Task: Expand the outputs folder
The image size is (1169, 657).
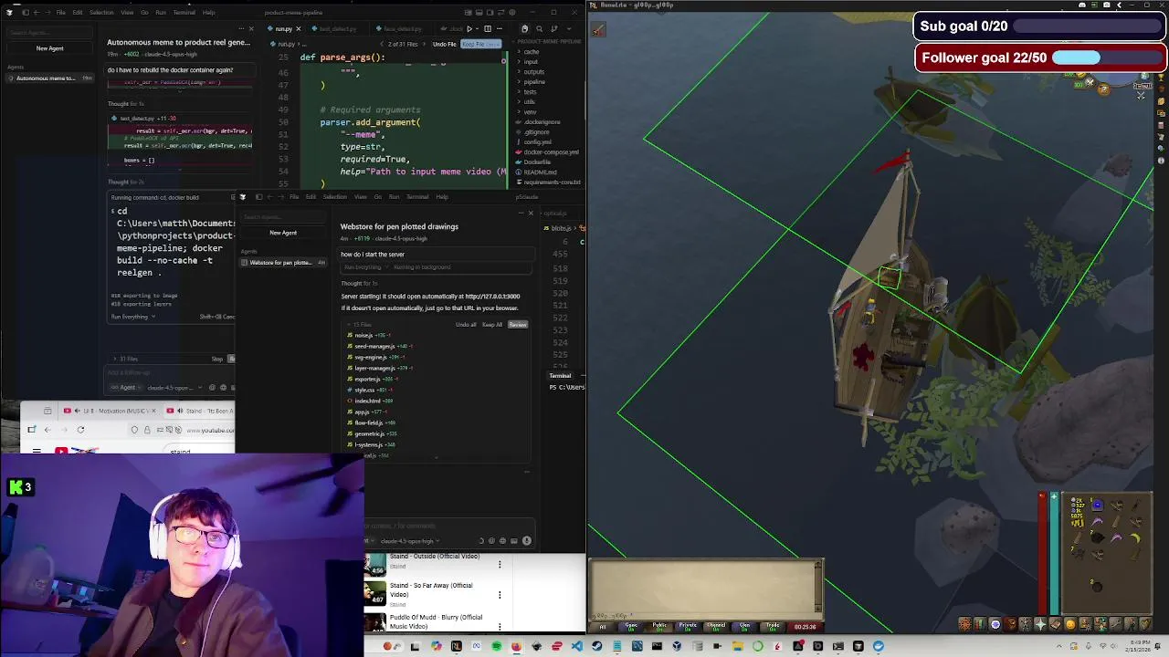Action: (536, 72)
